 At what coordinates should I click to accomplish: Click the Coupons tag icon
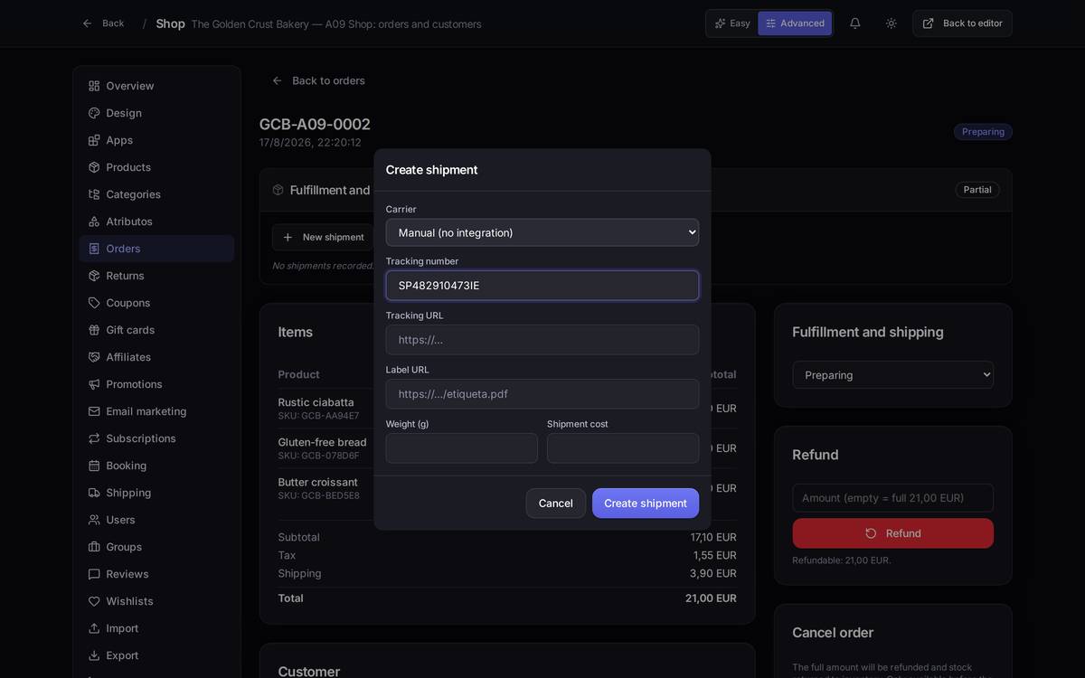tap(94, 303)
